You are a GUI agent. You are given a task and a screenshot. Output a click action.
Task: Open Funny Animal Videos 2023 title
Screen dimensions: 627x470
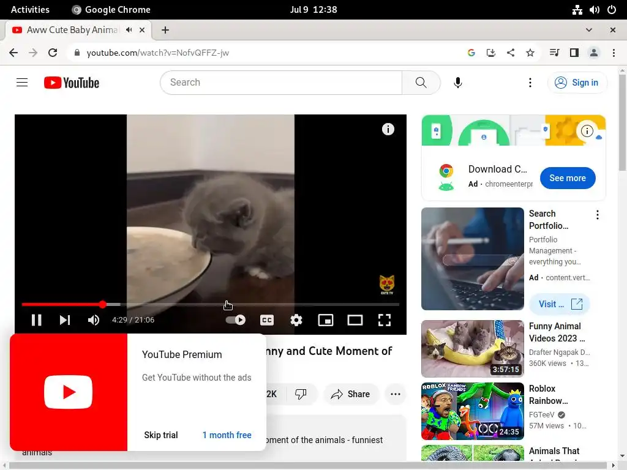pyautogui.click(x=557, y=332)
